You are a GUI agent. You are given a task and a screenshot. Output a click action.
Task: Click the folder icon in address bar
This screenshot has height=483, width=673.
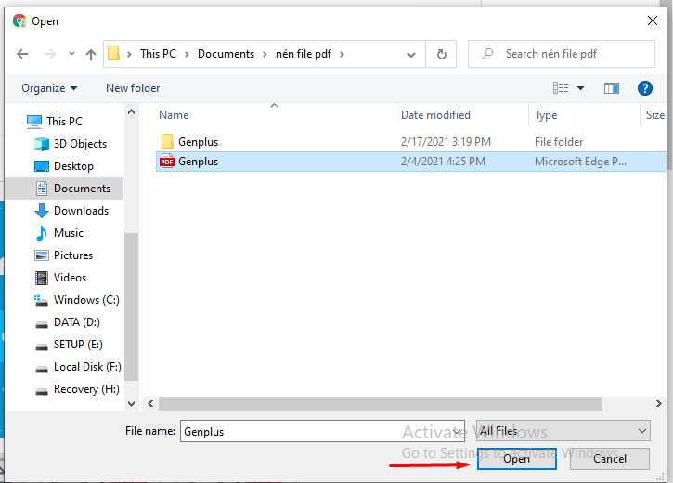click(114, 54)
